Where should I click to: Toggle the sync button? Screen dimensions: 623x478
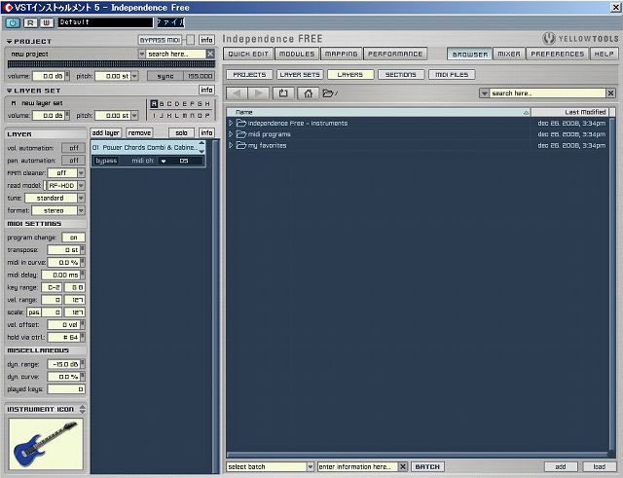165,76
